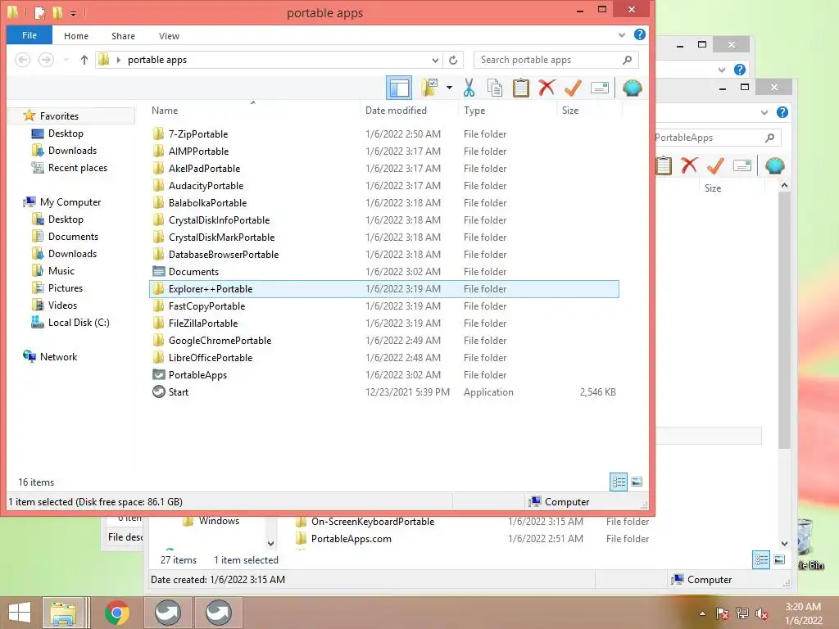Open Music under My Computer

[61, 271]
